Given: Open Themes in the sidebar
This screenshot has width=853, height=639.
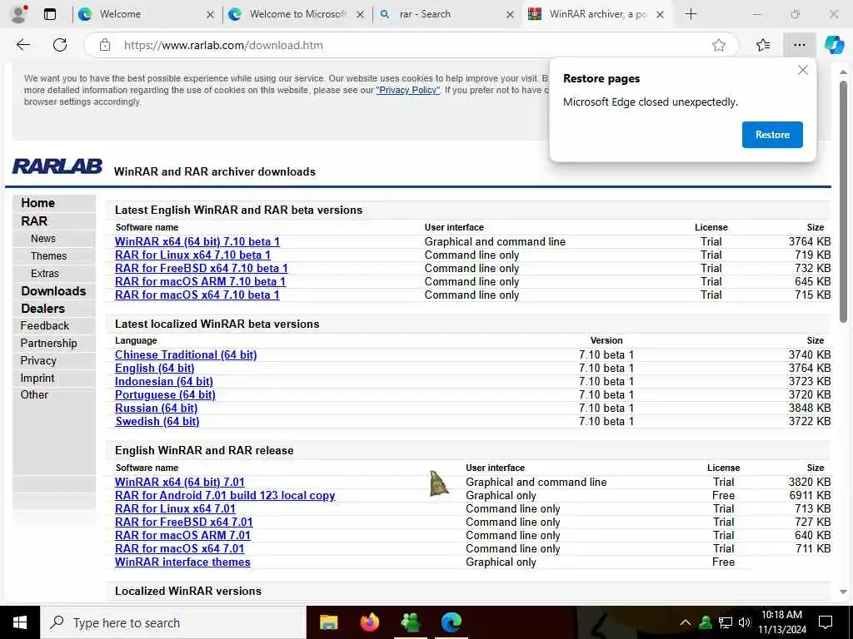Looking at the screenshot, I should 48,256.
